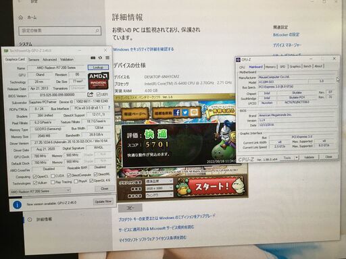Screen dimensions: 346x259
Task: Click the Bus Interface question mark
Action: [x=109, y=108]
